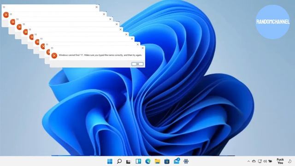Open volume speaker tray icon

click(x=265, y=161)
